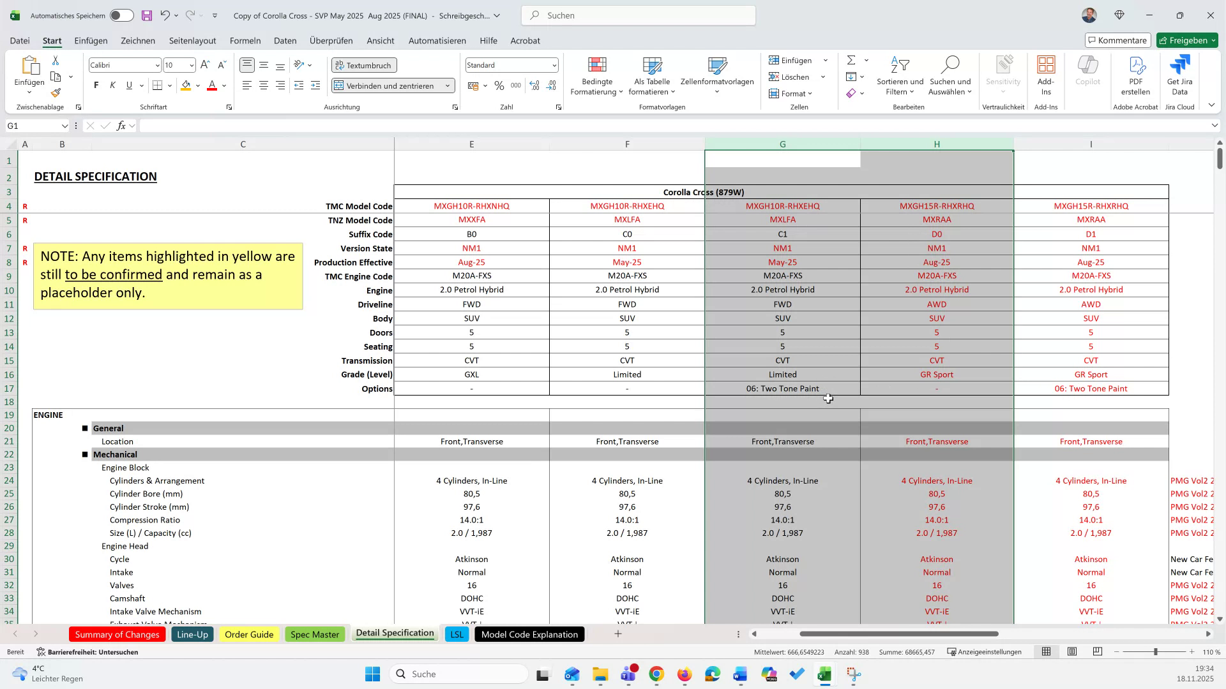
Task: Adjust the zoom slider
Action: pyautogui.click(x=1156, y=652)
